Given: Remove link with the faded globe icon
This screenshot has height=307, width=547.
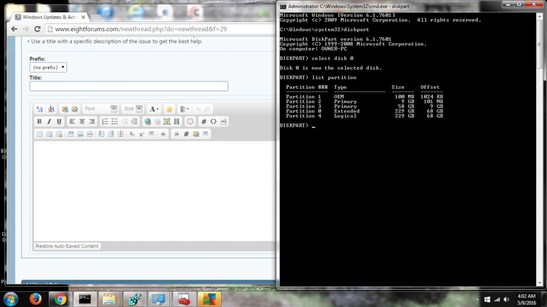Looking at the screenshot, I should pyautogui.click(x=157, y=122).
